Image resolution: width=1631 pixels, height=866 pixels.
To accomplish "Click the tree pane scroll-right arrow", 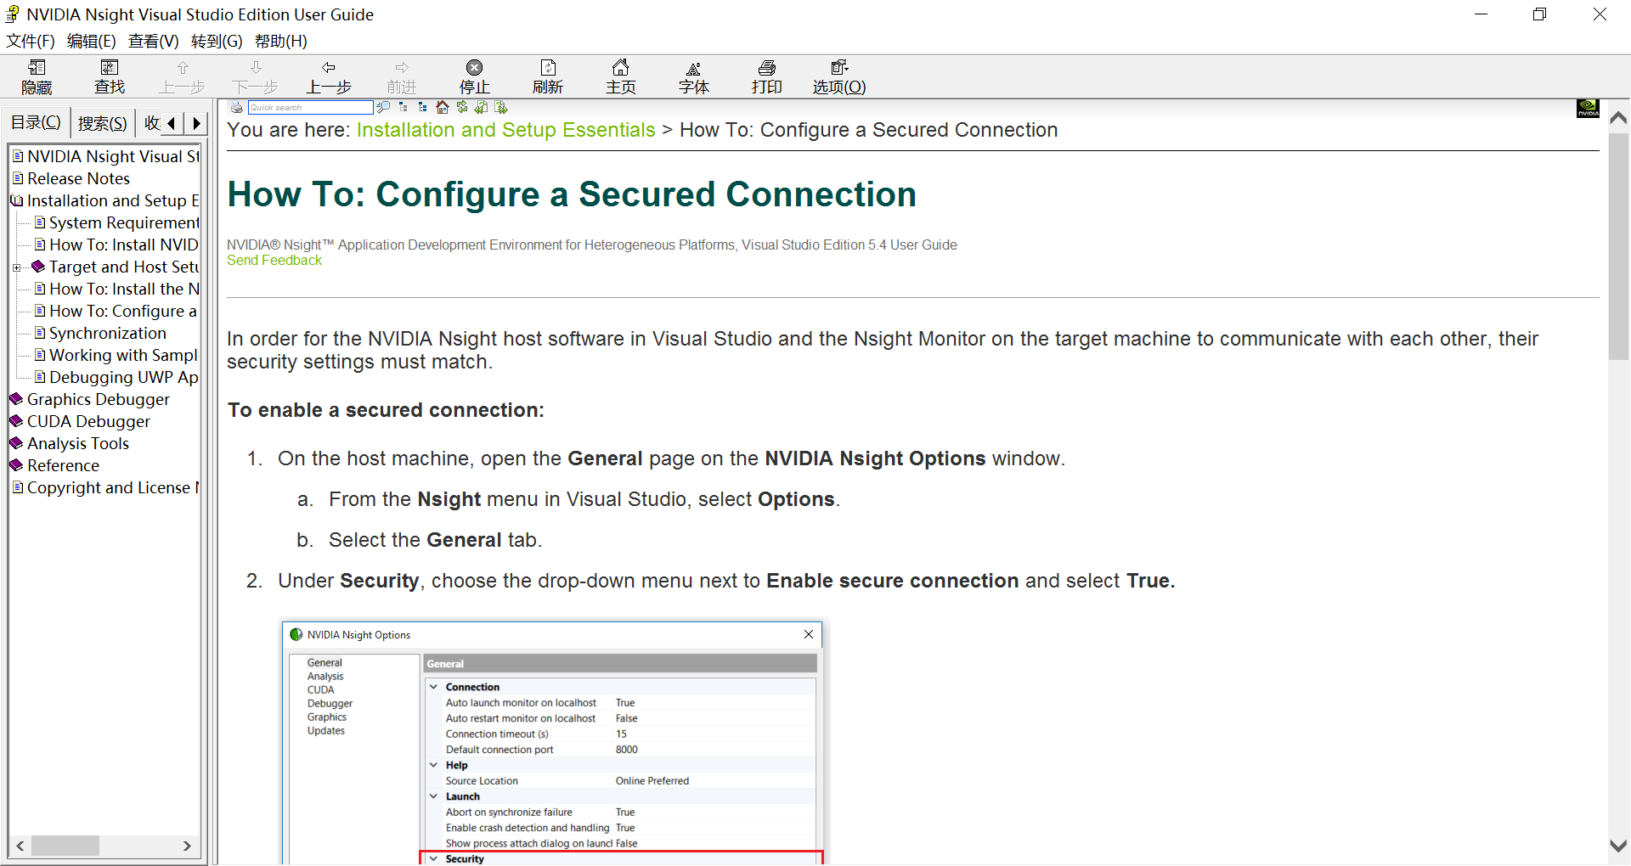I will point(187,846).
